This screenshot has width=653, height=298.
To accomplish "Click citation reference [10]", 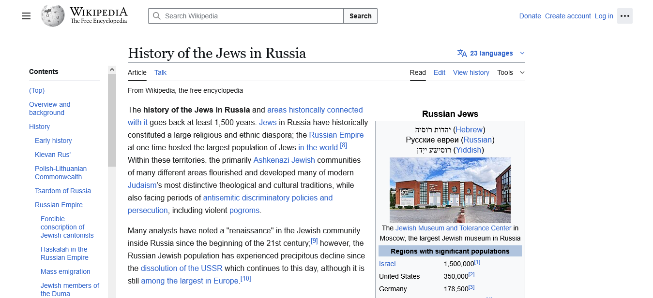I will [246, 279].
